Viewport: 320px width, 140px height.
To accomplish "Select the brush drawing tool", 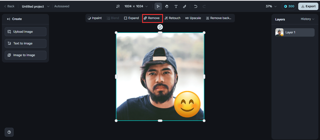I will pos(184,6).
